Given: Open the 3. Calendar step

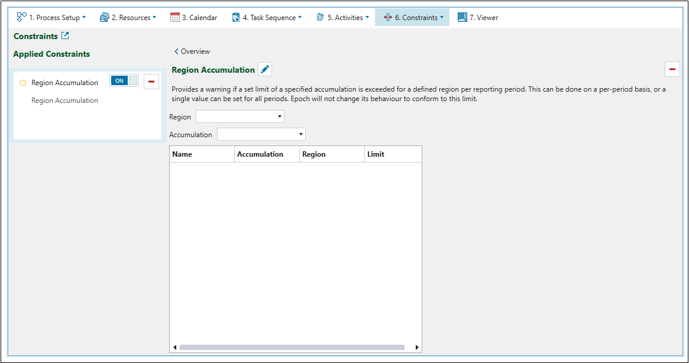Looking at the screenshot, I should [193, 18].
